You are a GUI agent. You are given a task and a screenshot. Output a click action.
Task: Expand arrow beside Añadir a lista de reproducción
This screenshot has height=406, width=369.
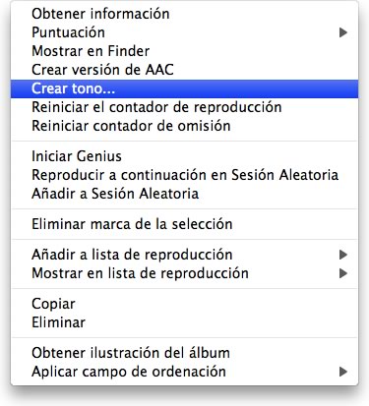pyautogui.click(x=343, y=255)
